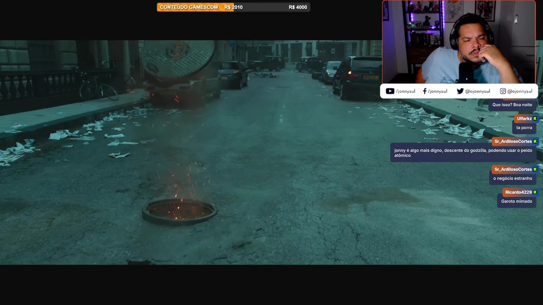Select the Ulfarkz username in chat
The width and height of the screenshot is (543, 305).
524,119
